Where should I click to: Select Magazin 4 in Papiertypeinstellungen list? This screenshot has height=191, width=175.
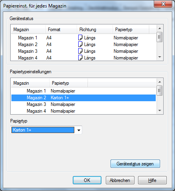(83, 111)
